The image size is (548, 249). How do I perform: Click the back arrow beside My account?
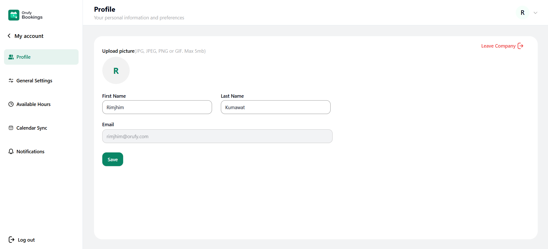click(9, 36)
